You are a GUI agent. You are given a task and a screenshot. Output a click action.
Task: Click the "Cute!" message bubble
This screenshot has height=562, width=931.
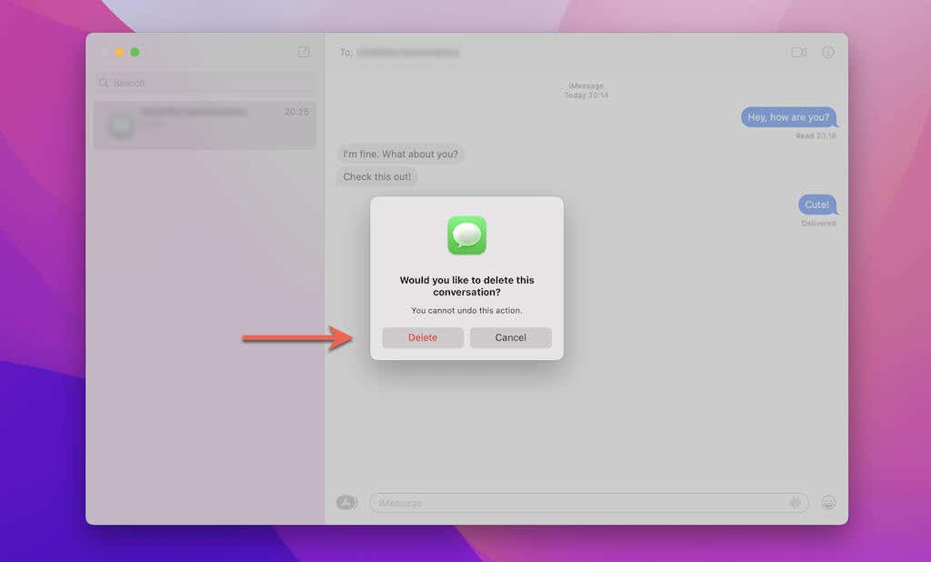click(x=817, y=205)
